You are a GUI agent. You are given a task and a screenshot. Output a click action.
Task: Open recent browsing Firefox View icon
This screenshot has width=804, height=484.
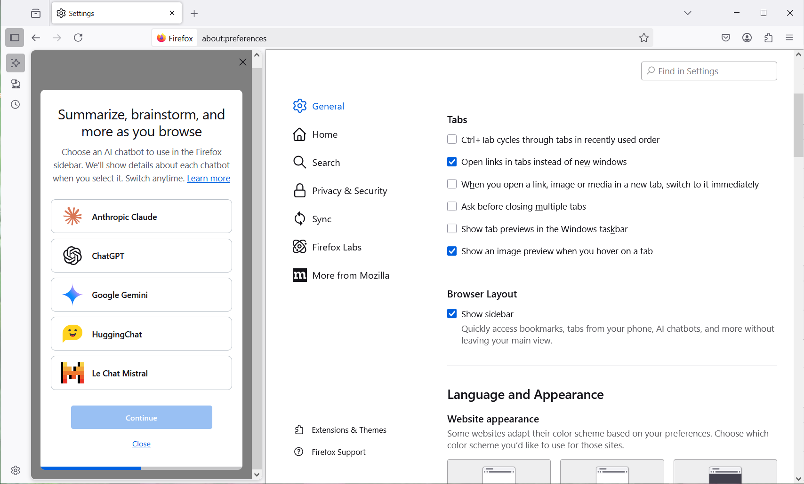click(x=36, y=13)
